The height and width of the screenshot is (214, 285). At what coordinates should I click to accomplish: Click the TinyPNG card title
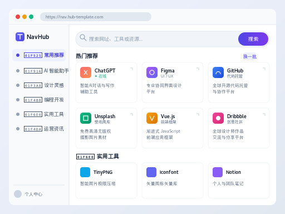click(x=103, y=172)
